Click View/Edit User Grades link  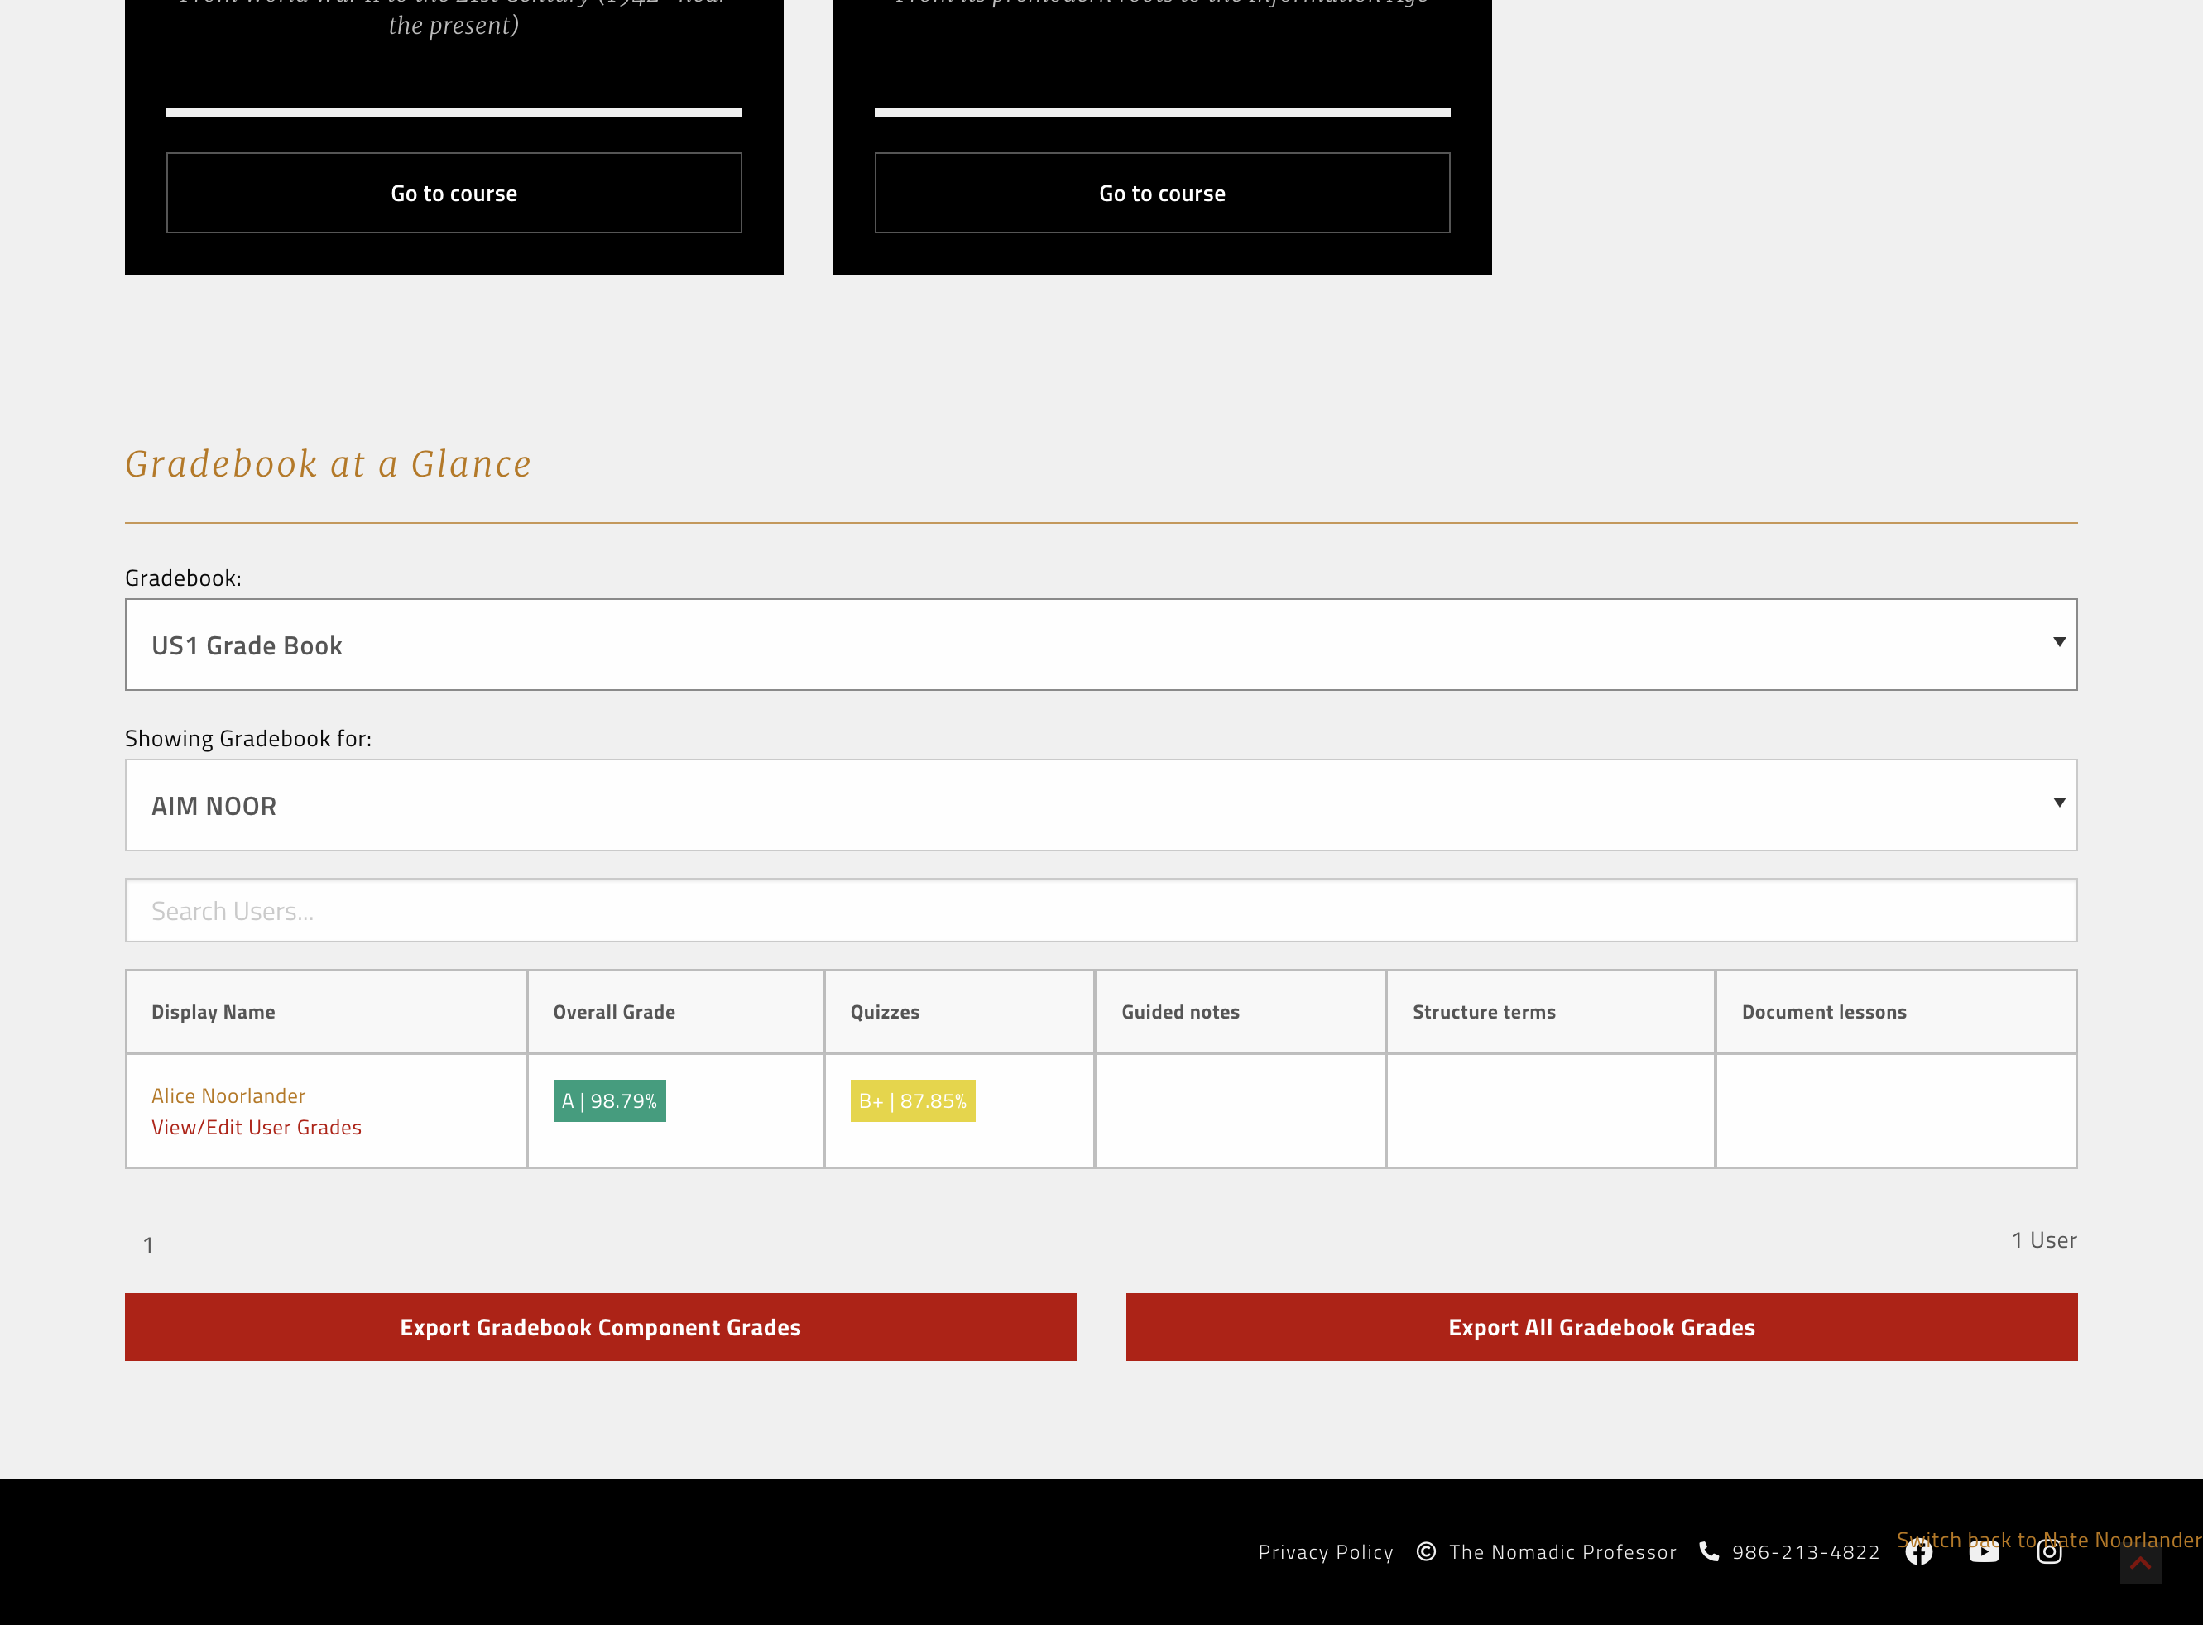point(257,1127)
